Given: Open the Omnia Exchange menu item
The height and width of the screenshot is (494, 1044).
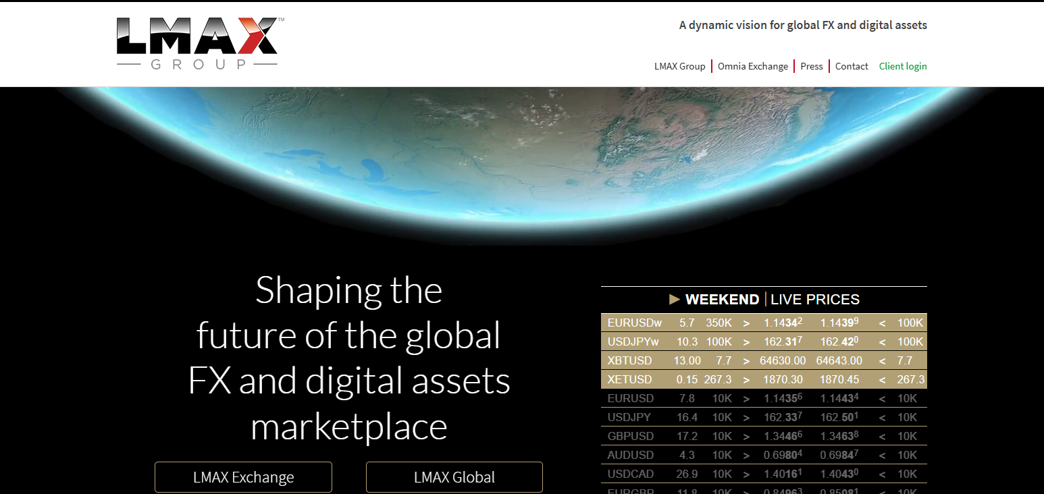Looking at the screenshot, I should click(753, 66).
